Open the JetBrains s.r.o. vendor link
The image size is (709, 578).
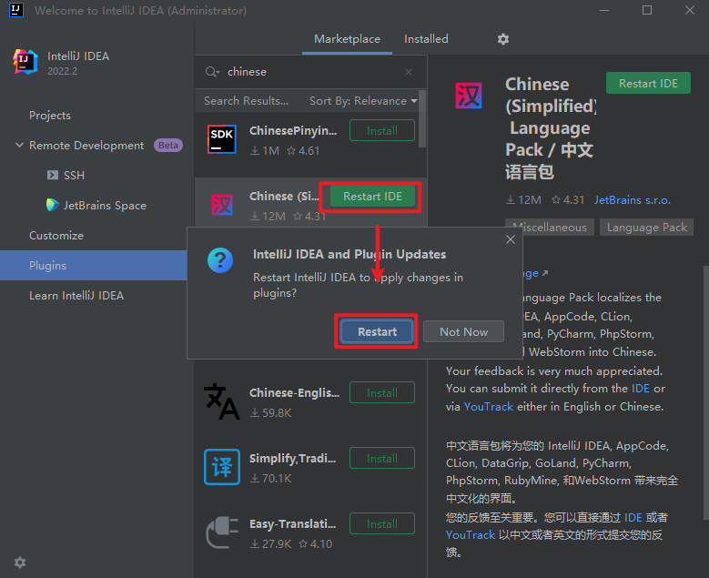point(633,200)
